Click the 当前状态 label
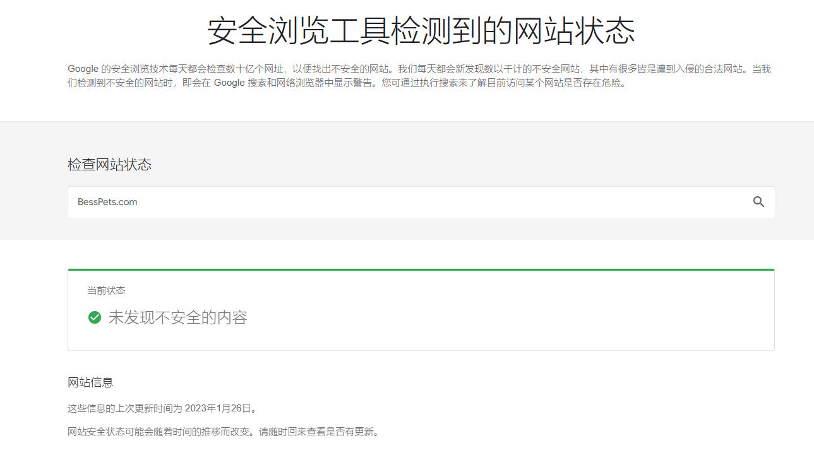 pyautogui.click(x=106, y=290)
